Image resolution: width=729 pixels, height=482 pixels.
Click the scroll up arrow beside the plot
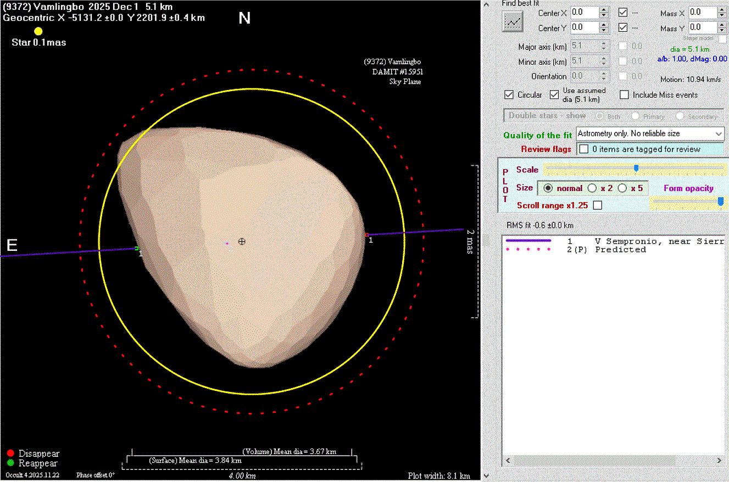pyautogui.click(x=485, y=5)
